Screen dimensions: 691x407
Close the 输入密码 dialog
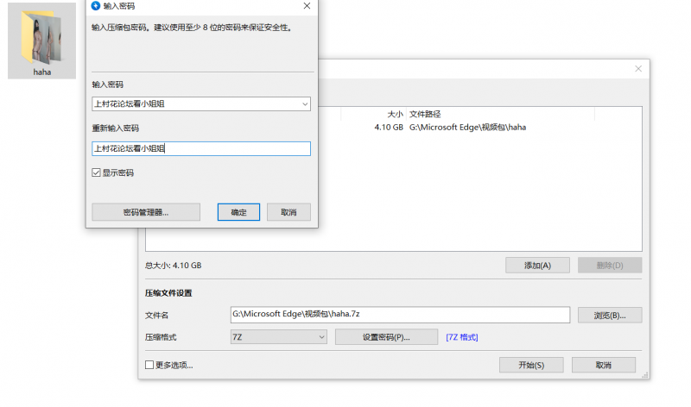pyautogui.click(x=307, y=6)
